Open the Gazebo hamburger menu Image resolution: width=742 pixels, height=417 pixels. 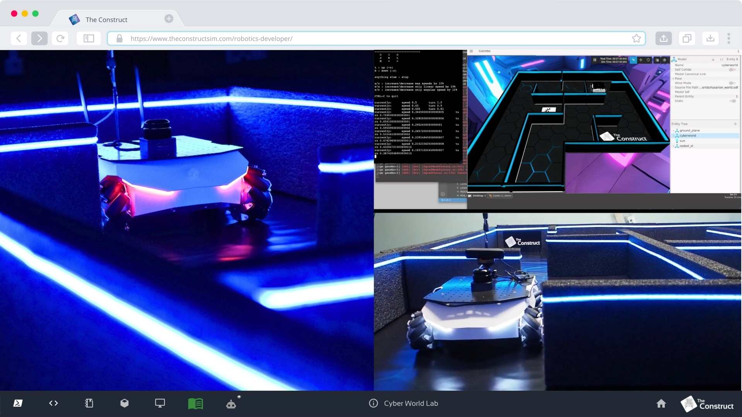(x=471, y=51)
